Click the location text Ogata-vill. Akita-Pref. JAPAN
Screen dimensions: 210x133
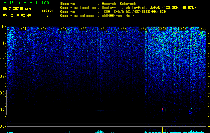pos(131,8)
